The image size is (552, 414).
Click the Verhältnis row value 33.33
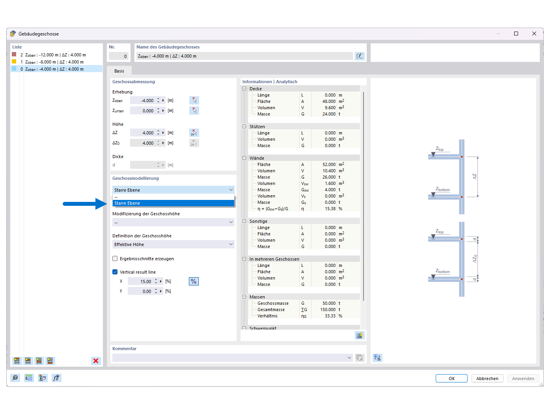point(330,316)
